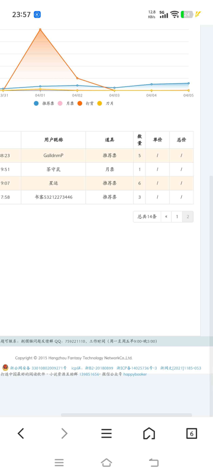
Task: Go to the browser home page icon
Action: [149, 434]
